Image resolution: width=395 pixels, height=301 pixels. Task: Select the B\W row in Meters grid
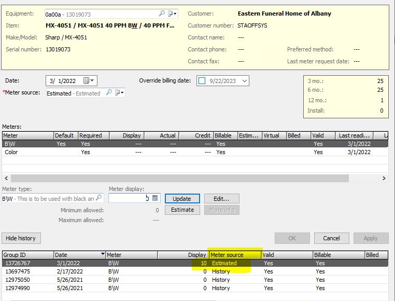point(195,144)
